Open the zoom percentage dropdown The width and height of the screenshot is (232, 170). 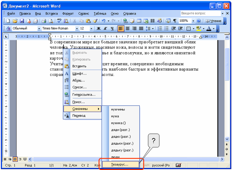pyautogui.click(x=193, y=21)
